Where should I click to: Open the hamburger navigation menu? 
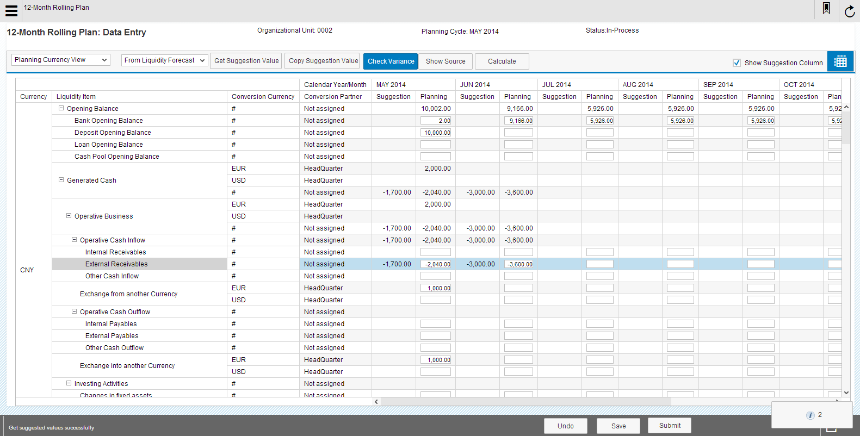pyautogui.click(x=11, y=11)
